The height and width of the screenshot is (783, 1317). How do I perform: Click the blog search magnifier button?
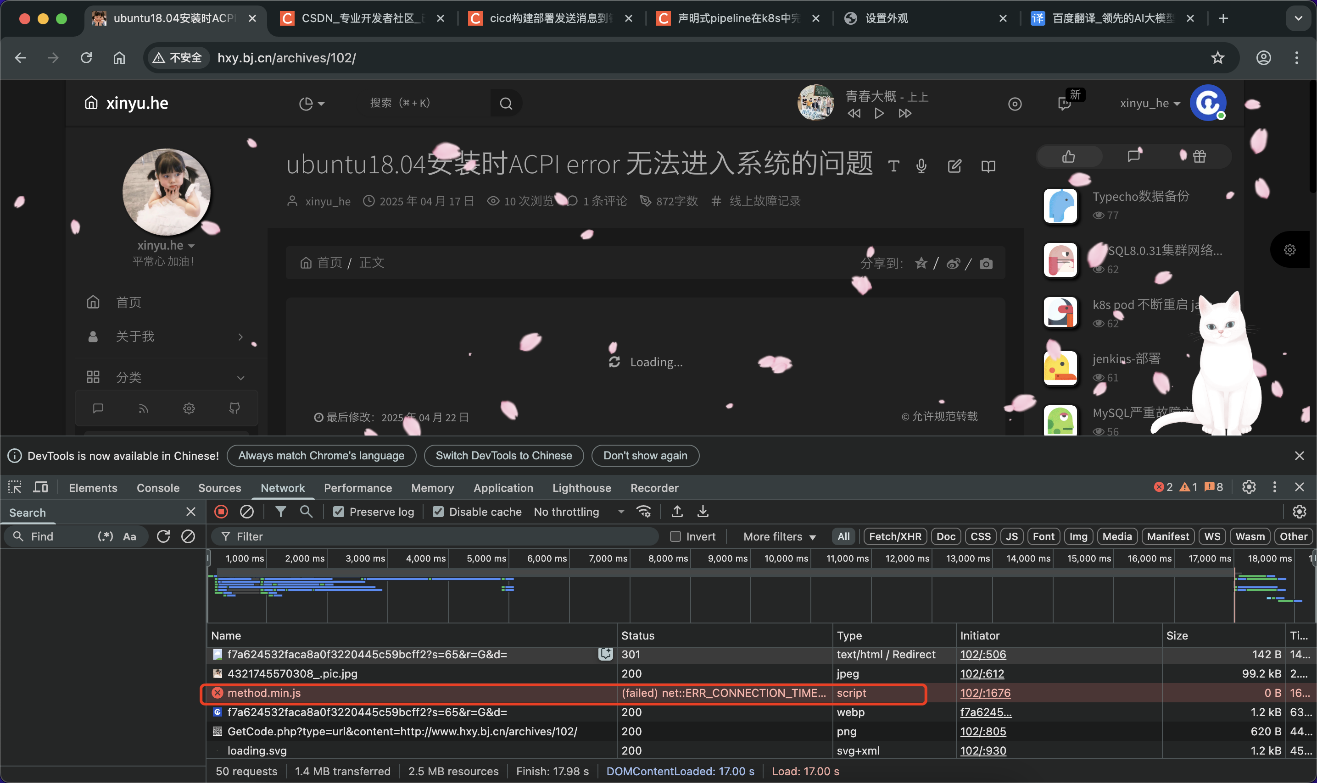506,104
